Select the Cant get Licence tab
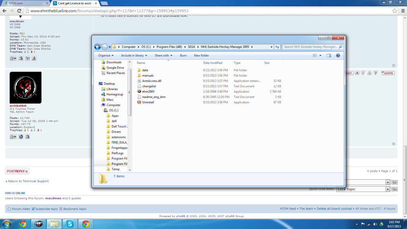 [x=75, y=3]
